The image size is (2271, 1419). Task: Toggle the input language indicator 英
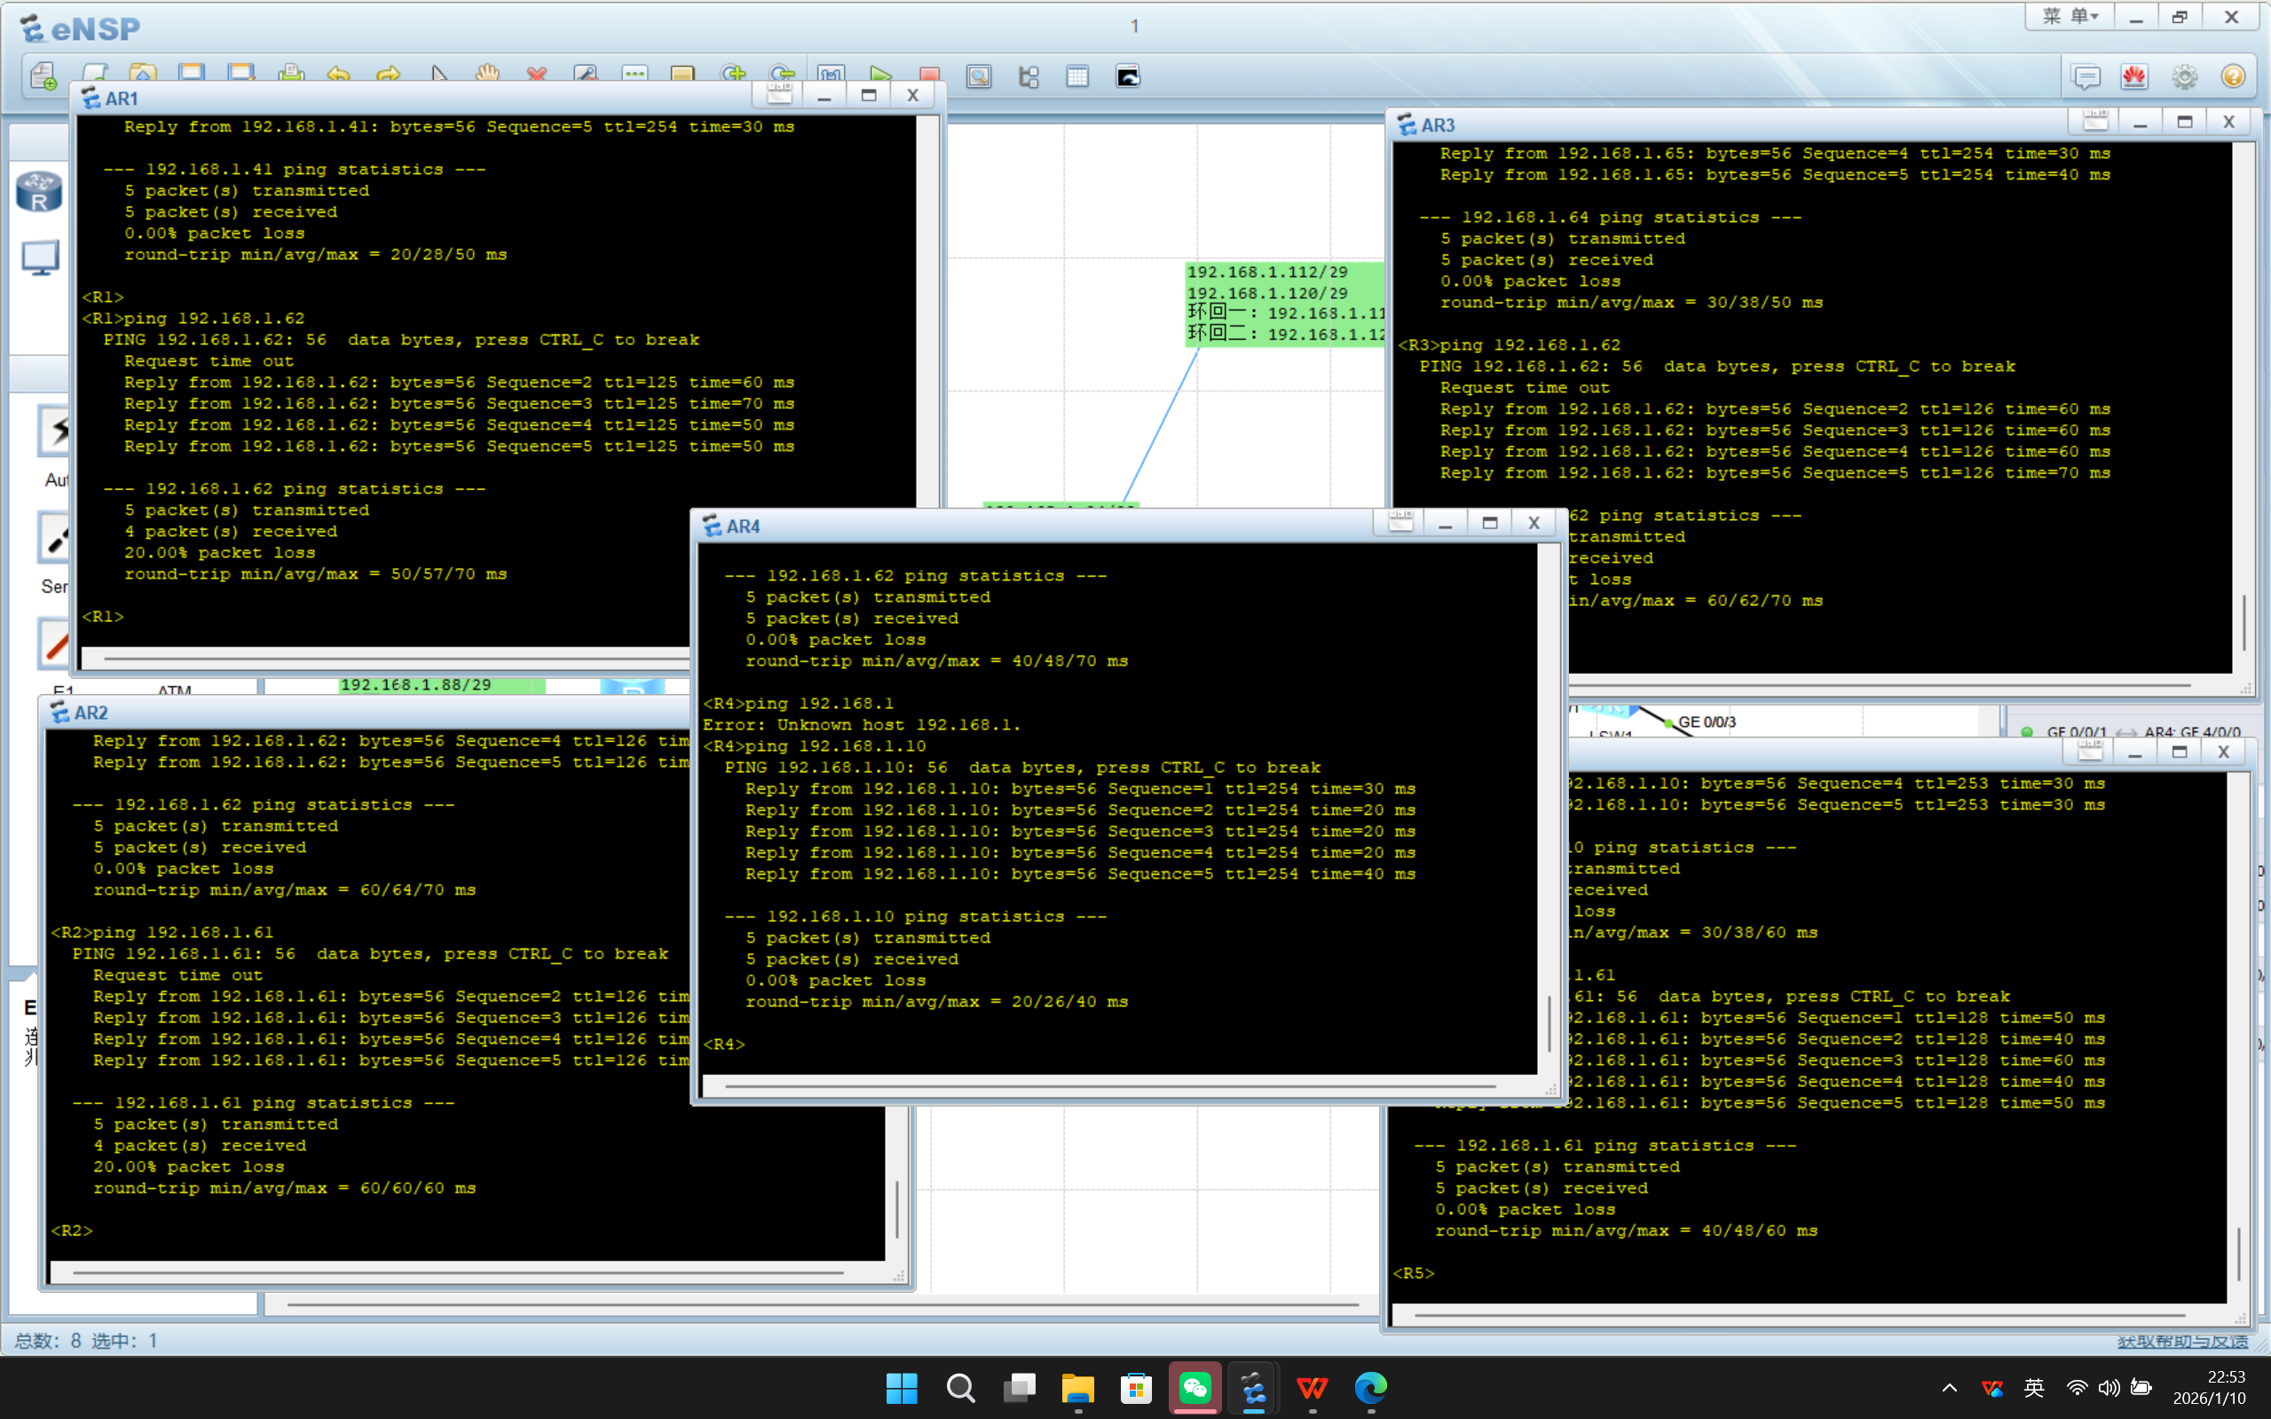click(2033, 1388)
